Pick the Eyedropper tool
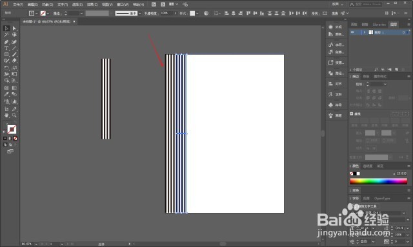413x247 pixels. (x=6, y=94)
